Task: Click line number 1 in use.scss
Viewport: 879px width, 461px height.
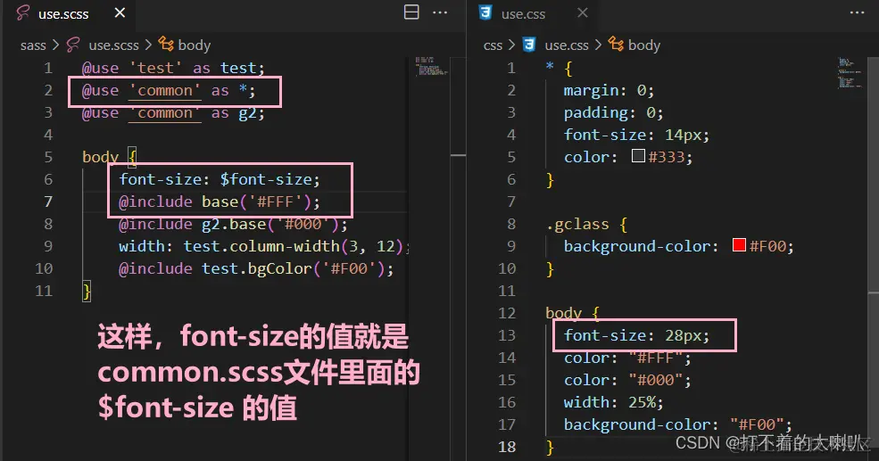Action: click(48, 68)
